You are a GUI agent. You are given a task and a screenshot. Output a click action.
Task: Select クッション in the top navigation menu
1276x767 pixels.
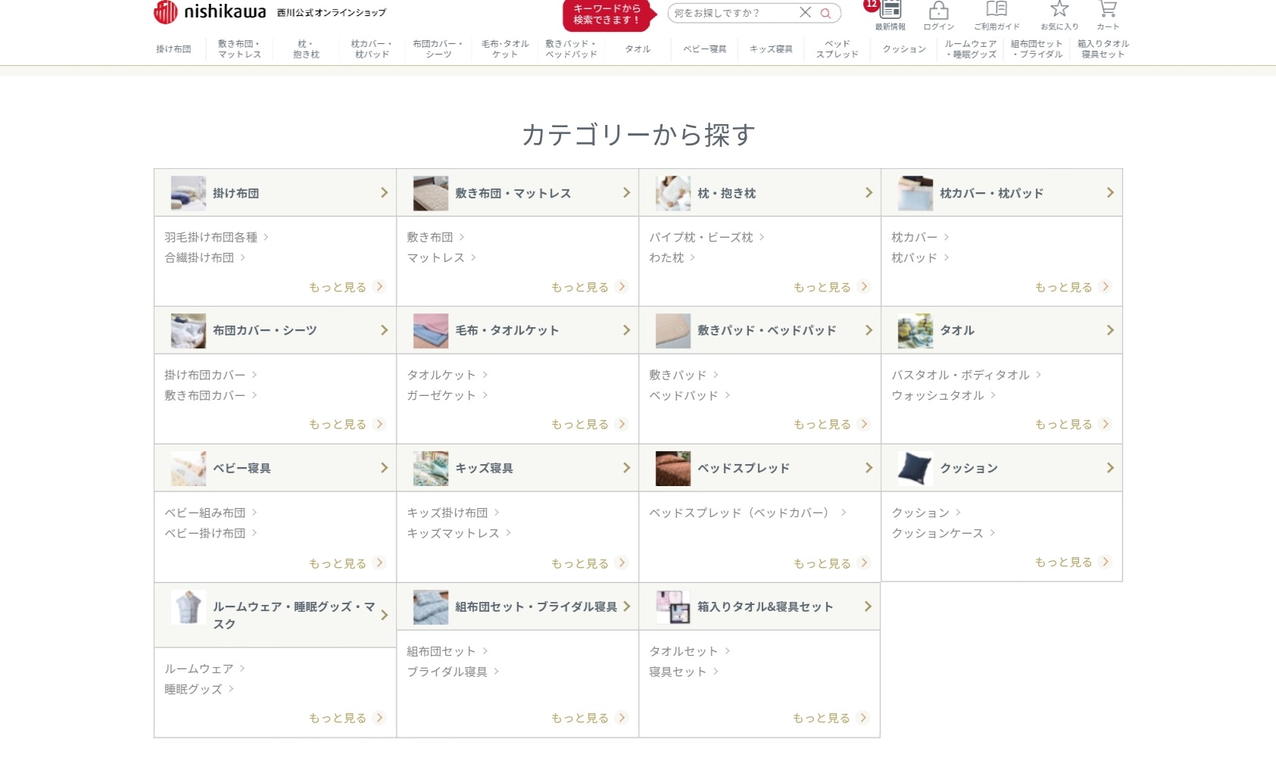904,49
